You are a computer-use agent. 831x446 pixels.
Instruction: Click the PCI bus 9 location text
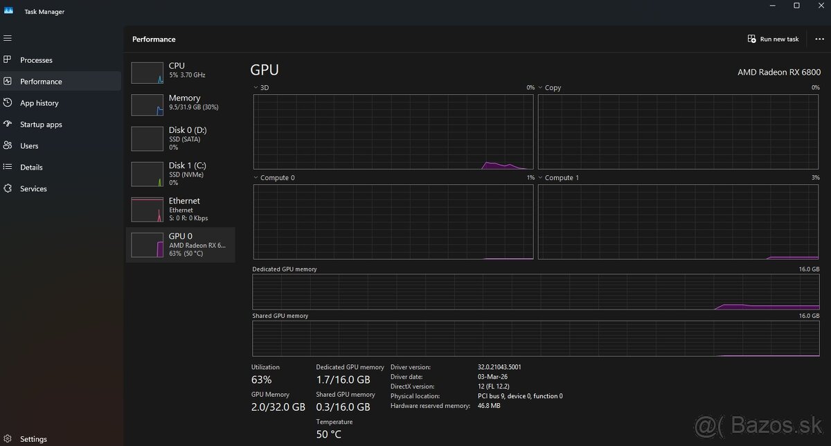pyautogui.click(x=520, y=396)
